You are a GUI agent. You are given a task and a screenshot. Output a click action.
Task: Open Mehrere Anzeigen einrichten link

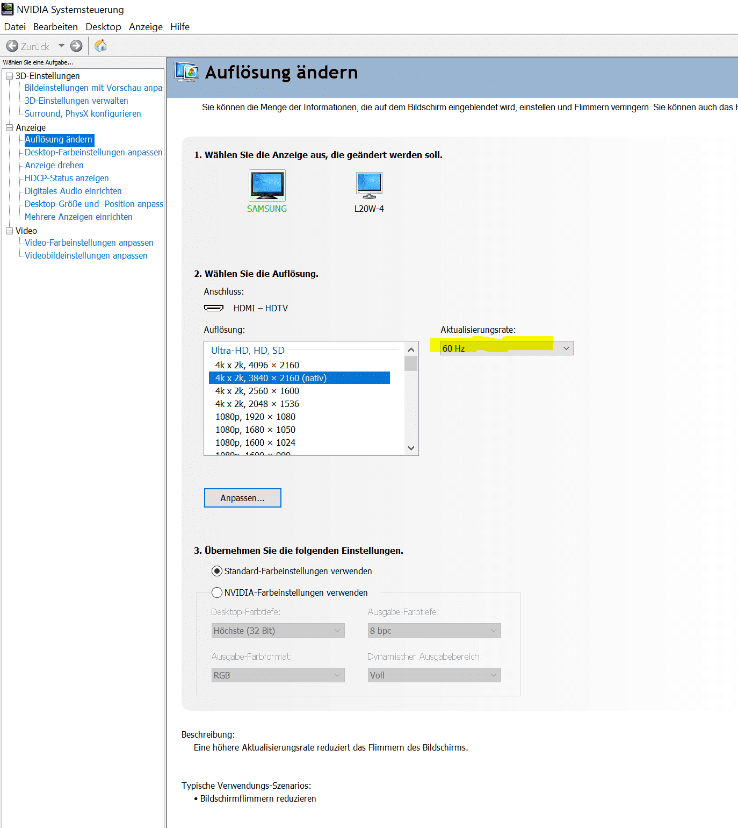coord(78,217)
